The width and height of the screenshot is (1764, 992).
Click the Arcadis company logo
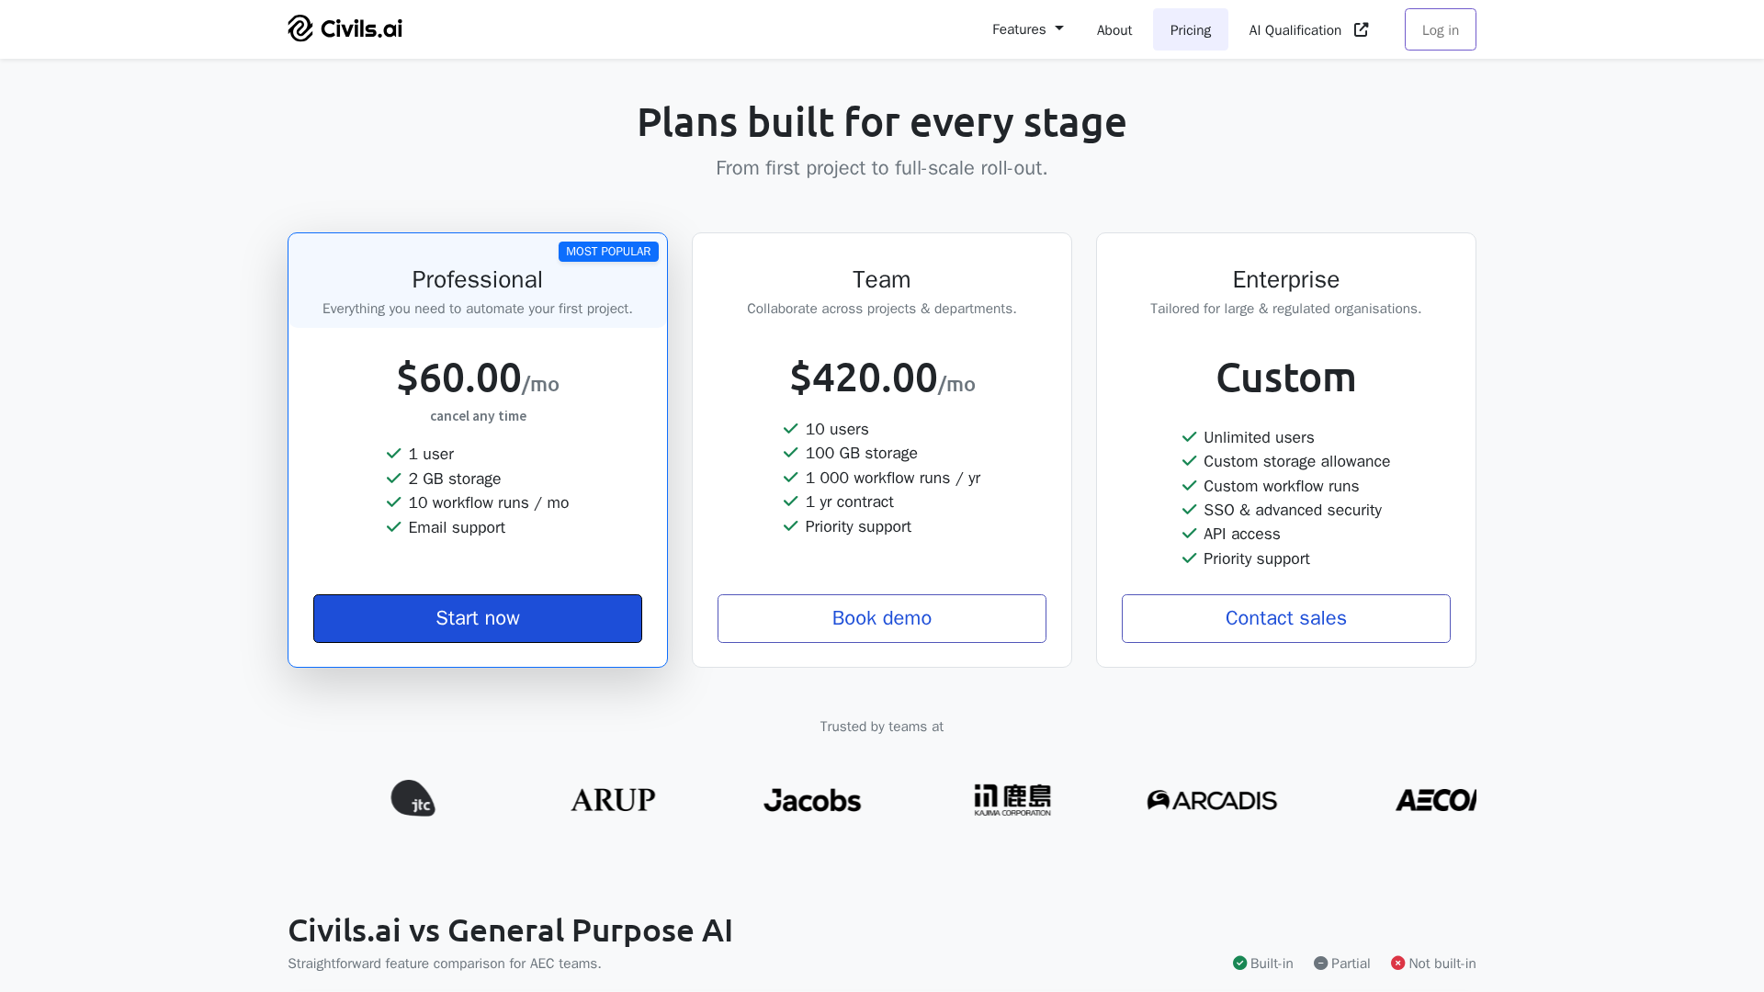pos(1212,800)
